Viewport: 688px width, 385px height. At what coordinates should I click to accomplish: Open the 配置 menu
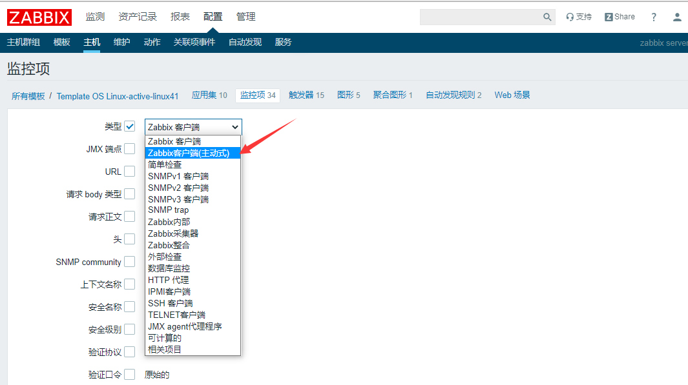coord(213,17)
